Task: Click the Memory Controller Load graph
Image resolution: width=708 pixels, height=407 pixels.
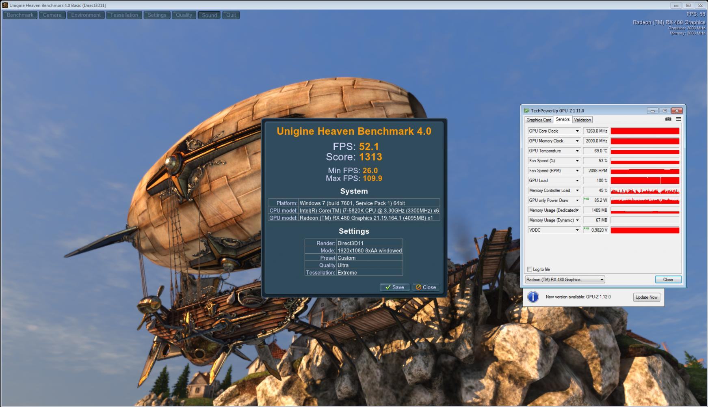Action: (645, 190)
